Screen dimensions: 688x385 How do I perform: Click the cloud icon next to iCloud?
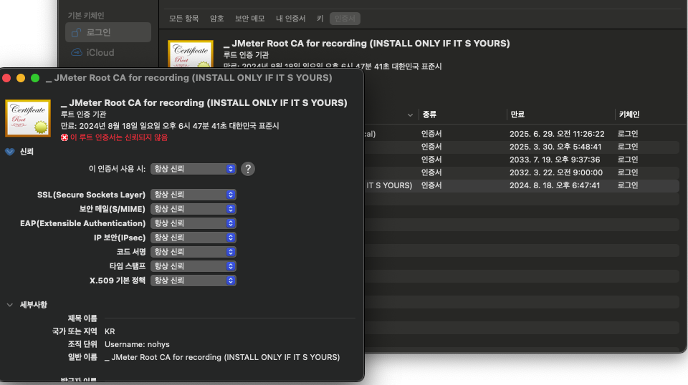(77, 52)
